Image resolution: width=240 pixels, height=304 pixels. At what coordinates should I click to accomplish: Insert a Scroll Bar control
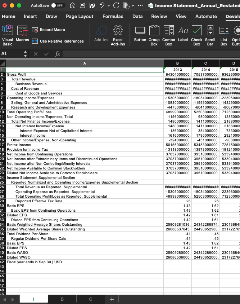(x=210, y=35)
